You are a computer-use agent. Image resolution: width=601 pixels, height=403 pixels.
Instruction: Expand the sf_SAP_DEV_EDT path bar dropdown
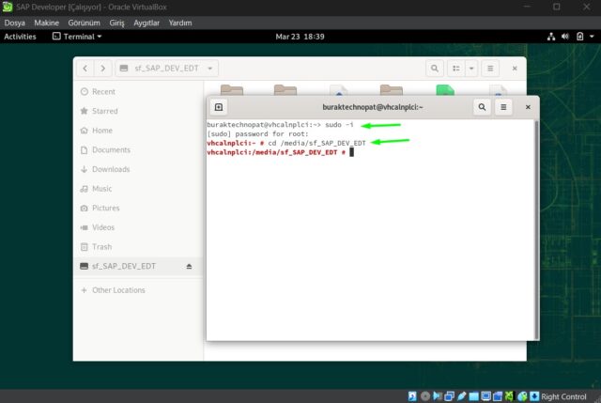click(210, 69)
